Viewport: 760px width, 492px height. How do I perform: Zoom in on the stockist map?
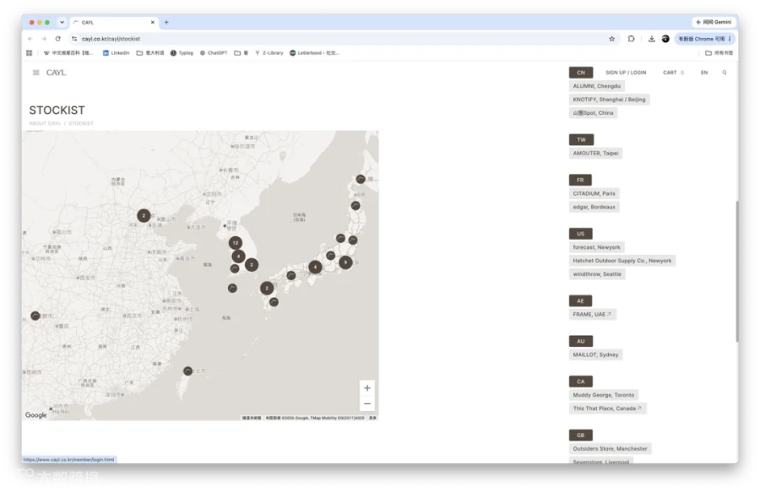click(367, 388)
